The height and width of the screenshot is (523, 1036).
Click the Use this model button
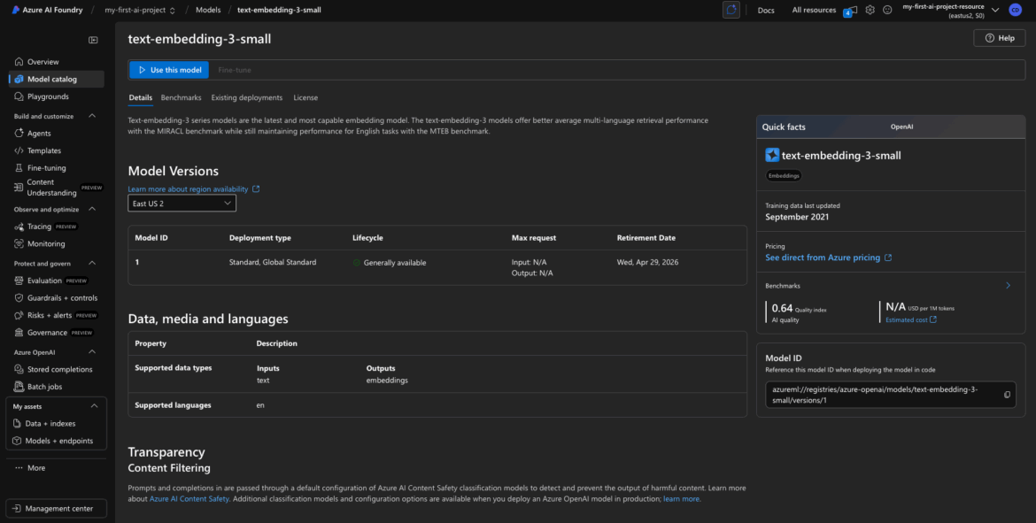(169, 70)
